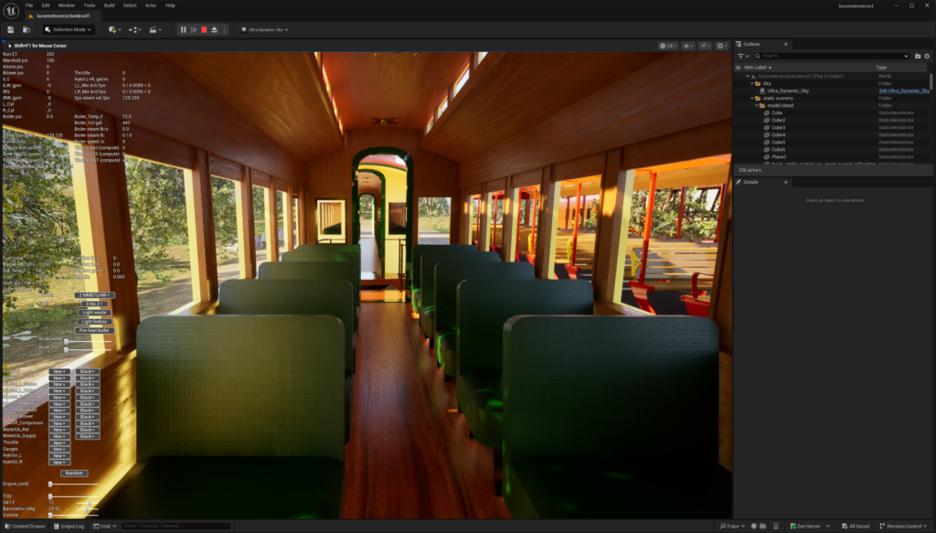Image resolution: width=936 pixels, height=533 pixels.
Task: Toggle the Outliner visibility eye column header
Action: [x=739, y=68]
